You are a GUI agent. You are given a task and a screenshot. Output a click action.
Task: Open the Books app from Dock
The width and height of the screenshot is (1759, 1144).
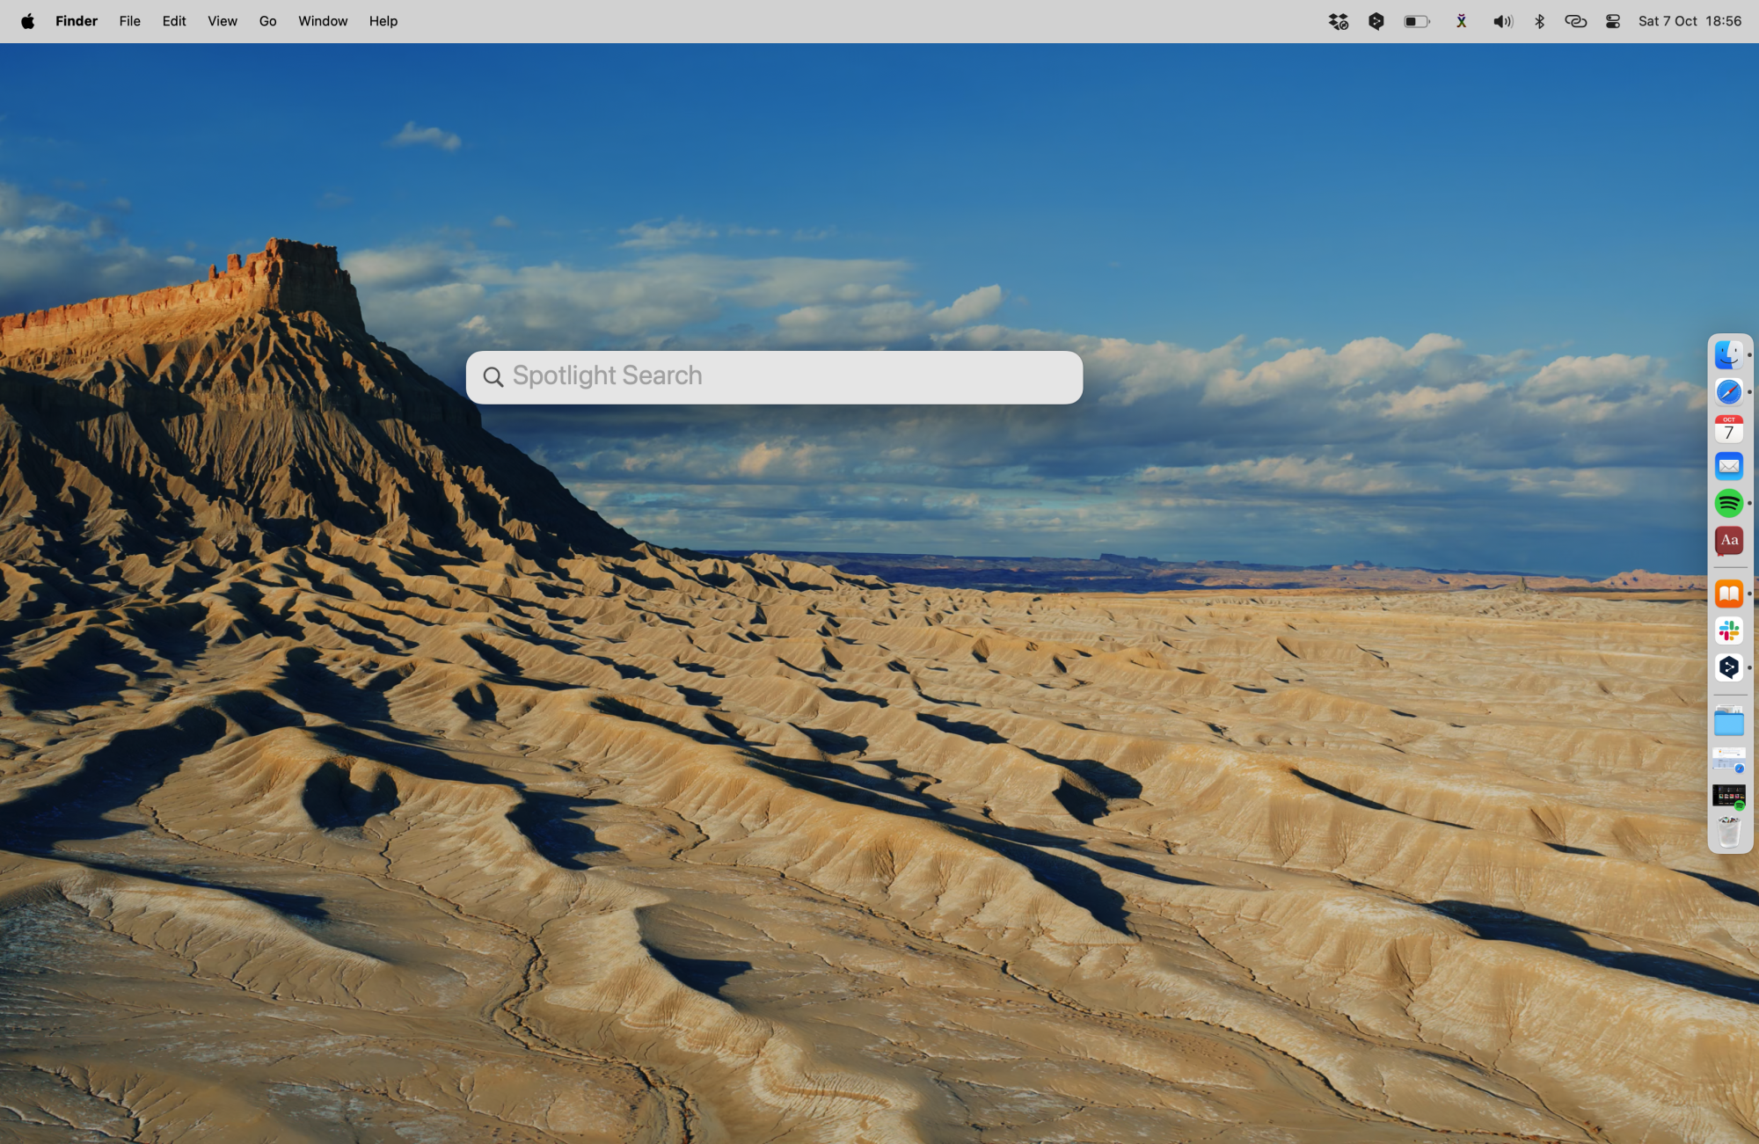[1728, 594]
